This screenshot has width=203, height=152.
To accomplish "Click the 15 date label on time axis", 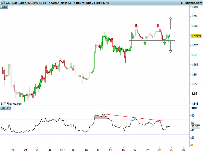I will coord(123,150).
